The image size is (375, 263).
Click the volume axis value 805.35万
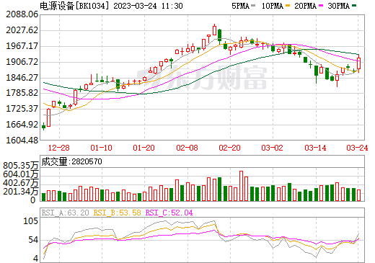pyautogui.click(x=21, y=166)
